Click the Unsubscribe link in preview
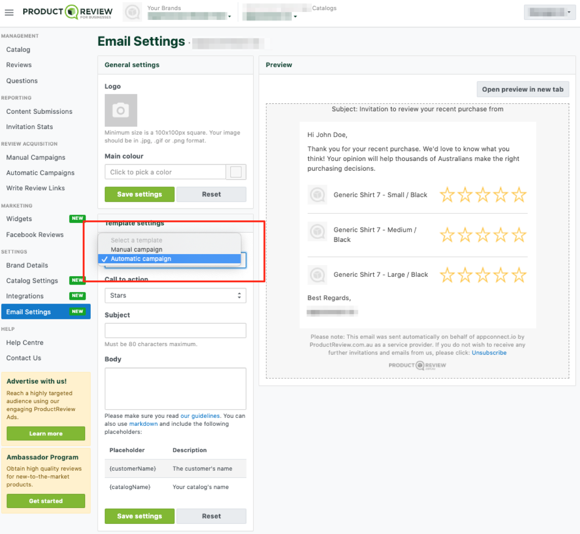Screen dimensions: 580x534 489,353
